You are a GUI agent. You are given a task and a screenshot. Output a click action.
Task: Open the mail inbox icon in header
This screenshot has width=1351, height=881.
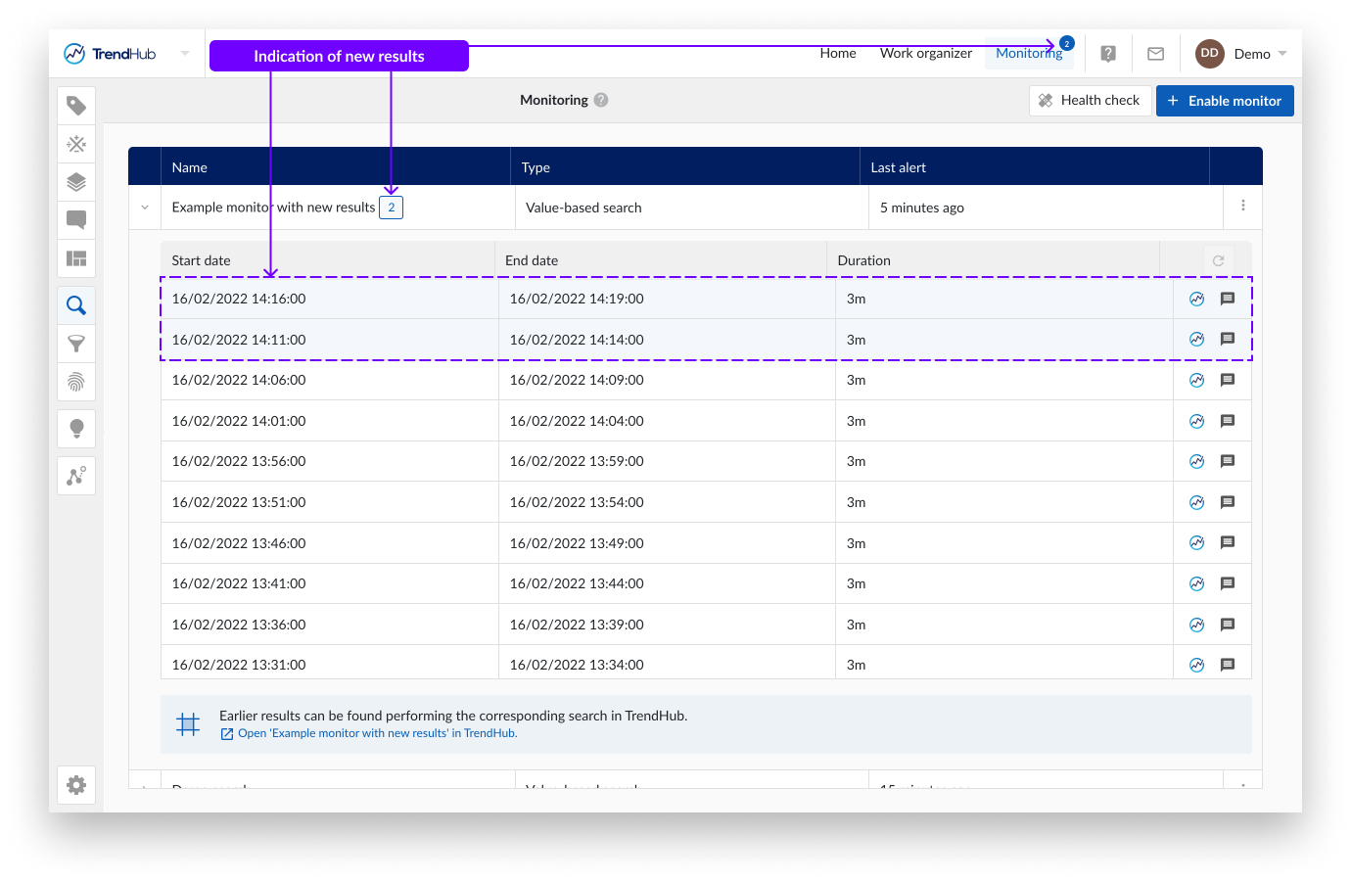1155,54
